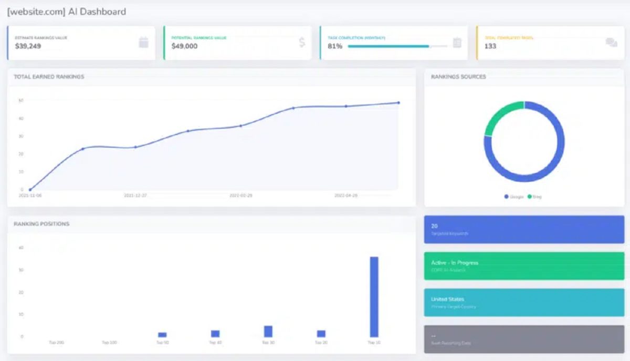Click the green Bing segment of the donut chart
630x361 pixels.
point(499,116)
